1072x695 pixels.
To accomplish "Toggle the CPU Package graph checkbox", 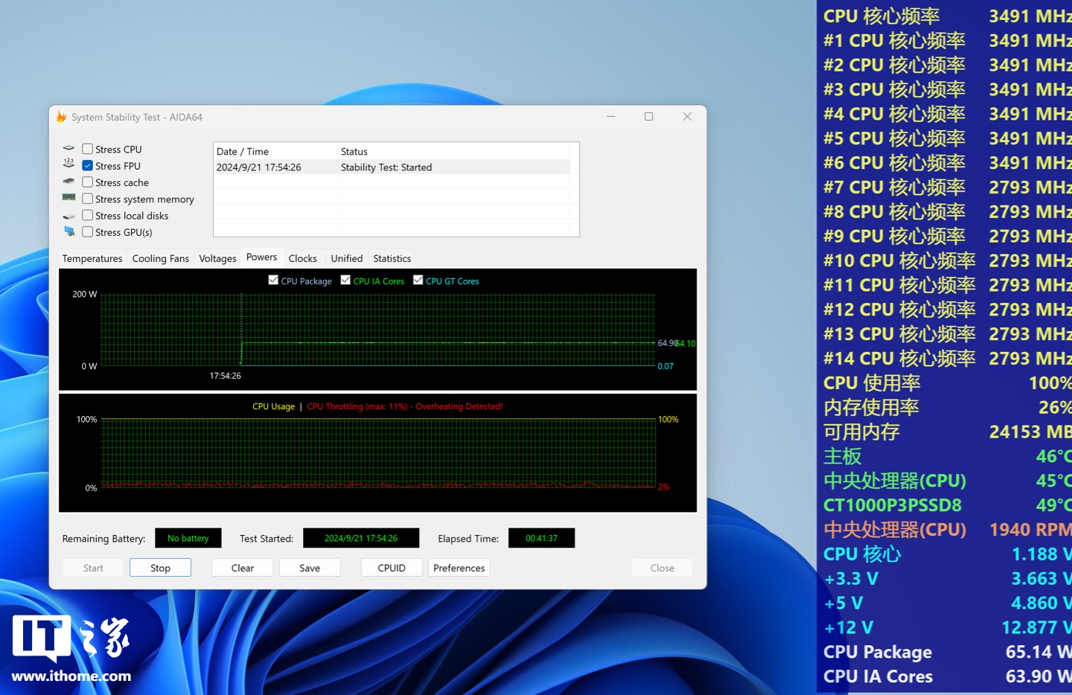I will point(273,281).
